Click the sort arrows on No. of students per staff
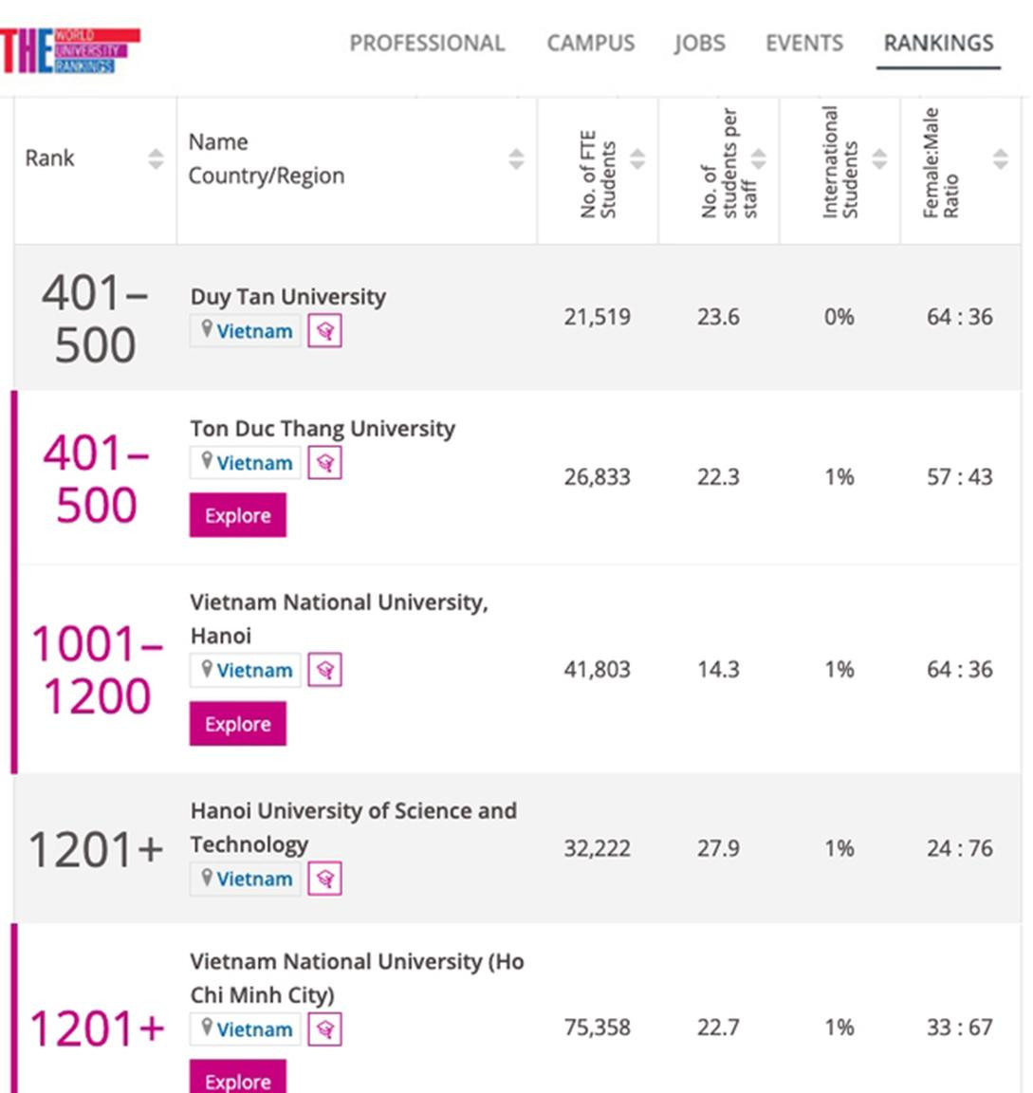 [x=758, y=158]
